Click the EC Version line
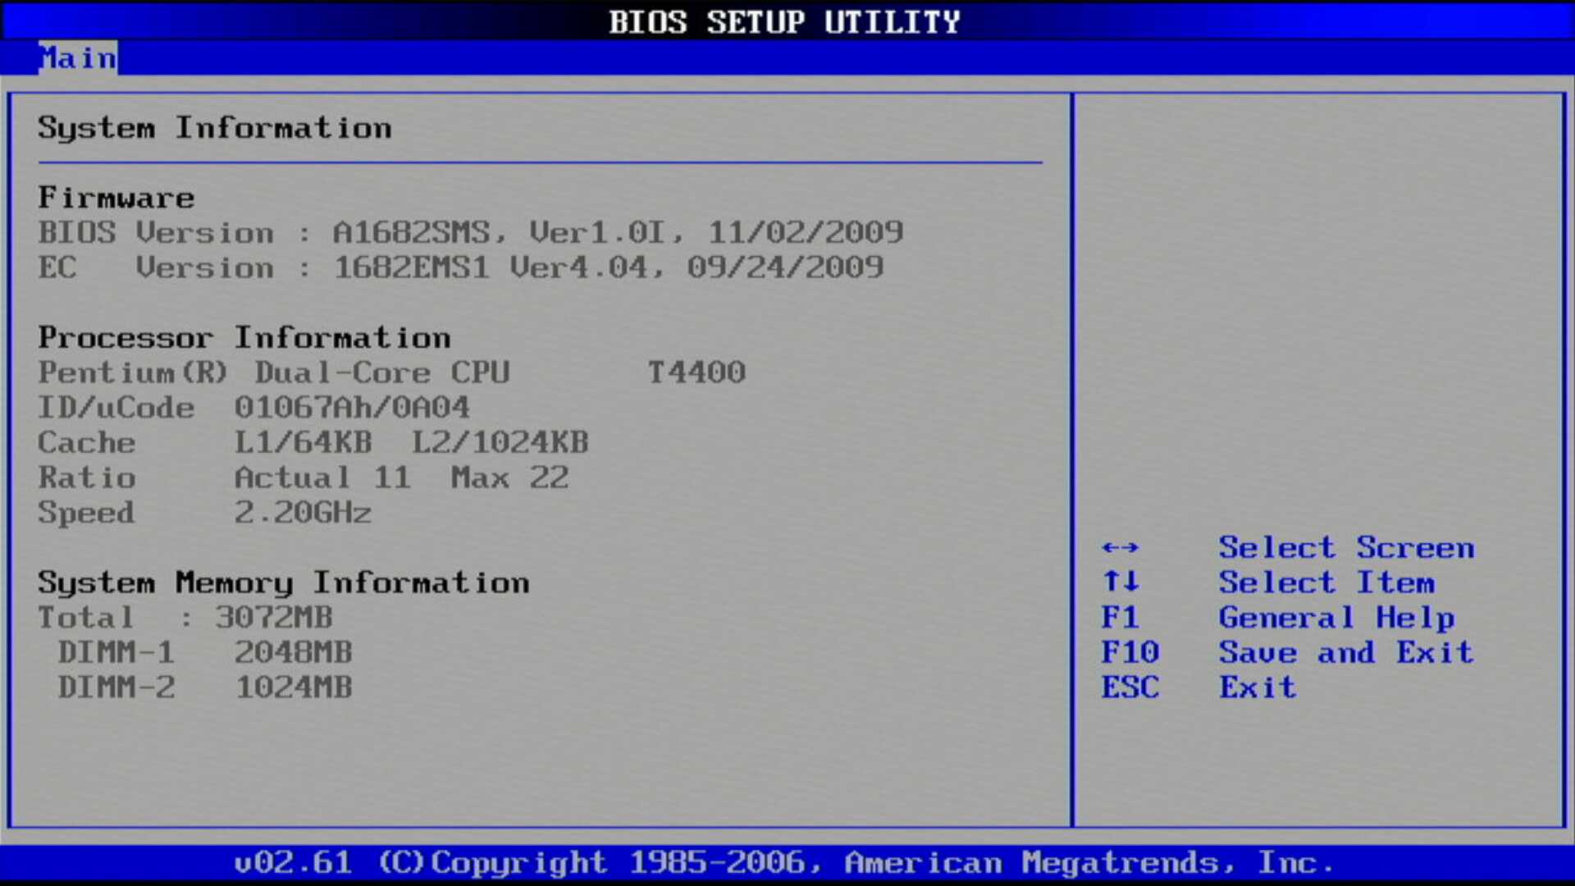The height and width of the screenshot is (886, 1575). pos(460,268)
